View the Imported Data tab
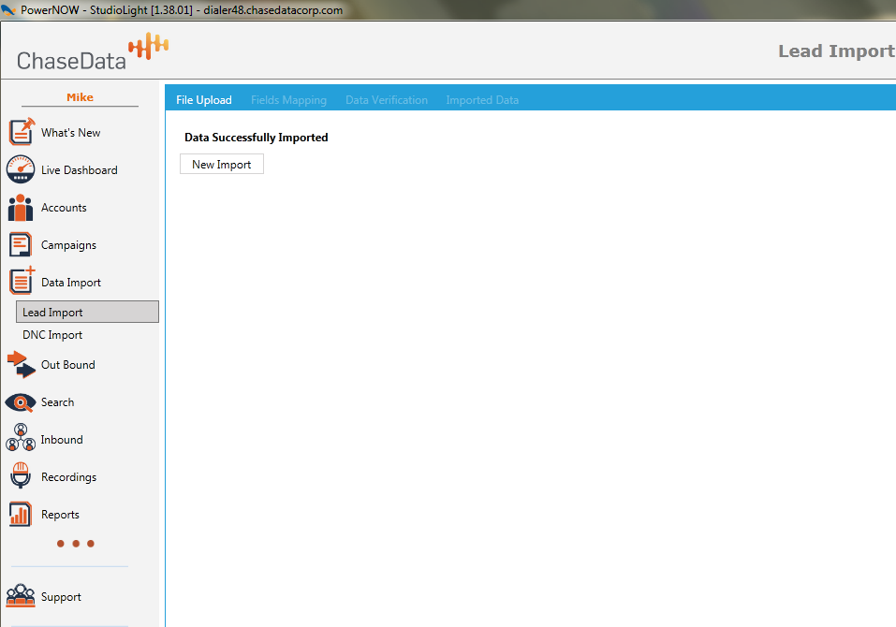 (x=482, y=100)
